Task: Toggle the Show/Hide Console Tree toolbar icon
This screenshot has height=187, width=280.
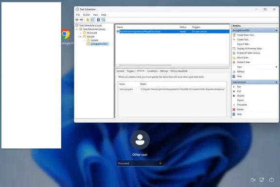Action: tap(92, 19)
